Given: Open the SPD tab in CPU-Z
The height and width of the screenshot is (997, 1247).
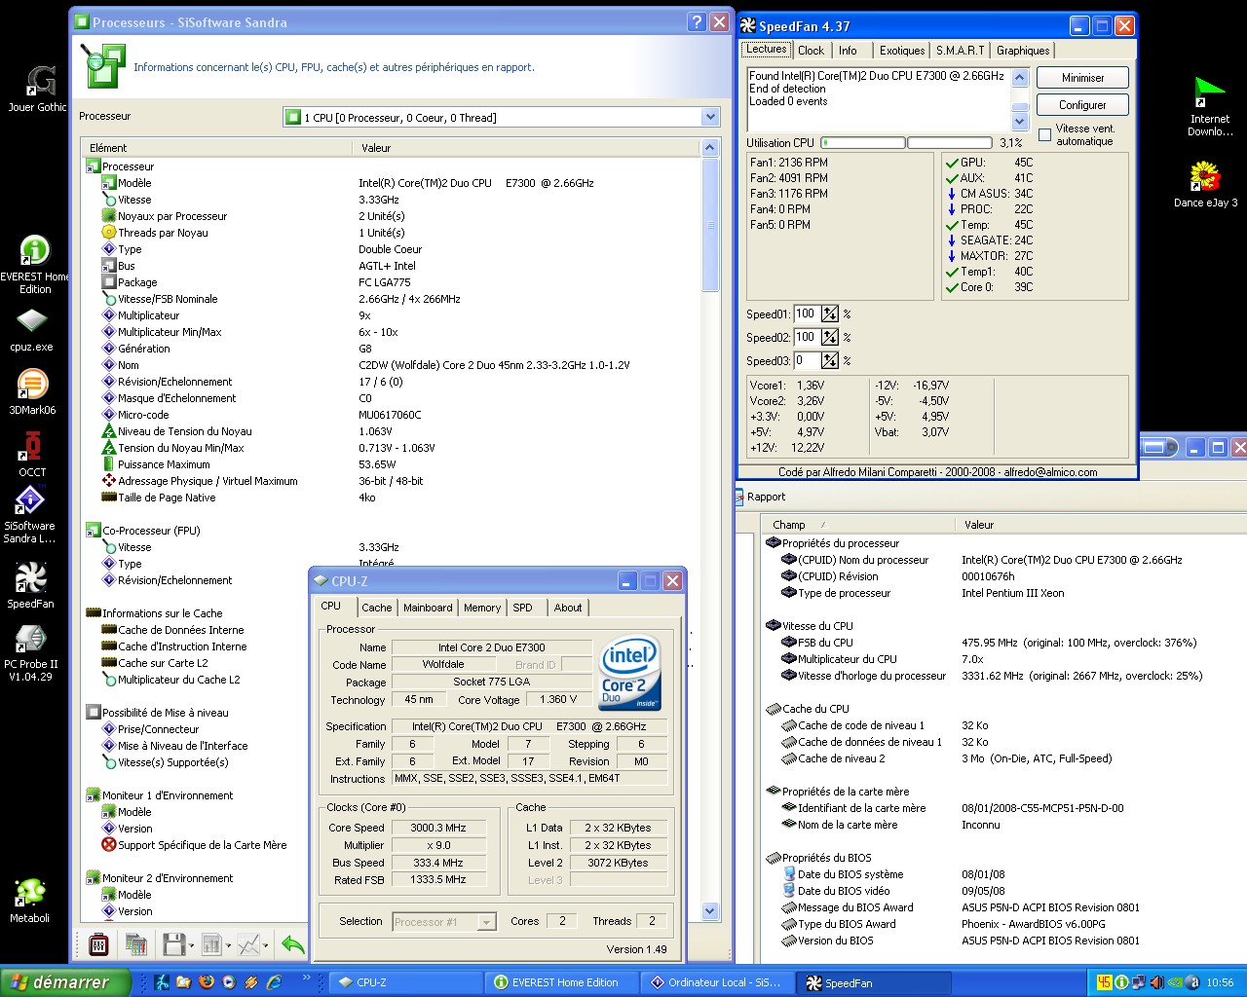Looking at the screenshot, I should (x=523, y=608).
